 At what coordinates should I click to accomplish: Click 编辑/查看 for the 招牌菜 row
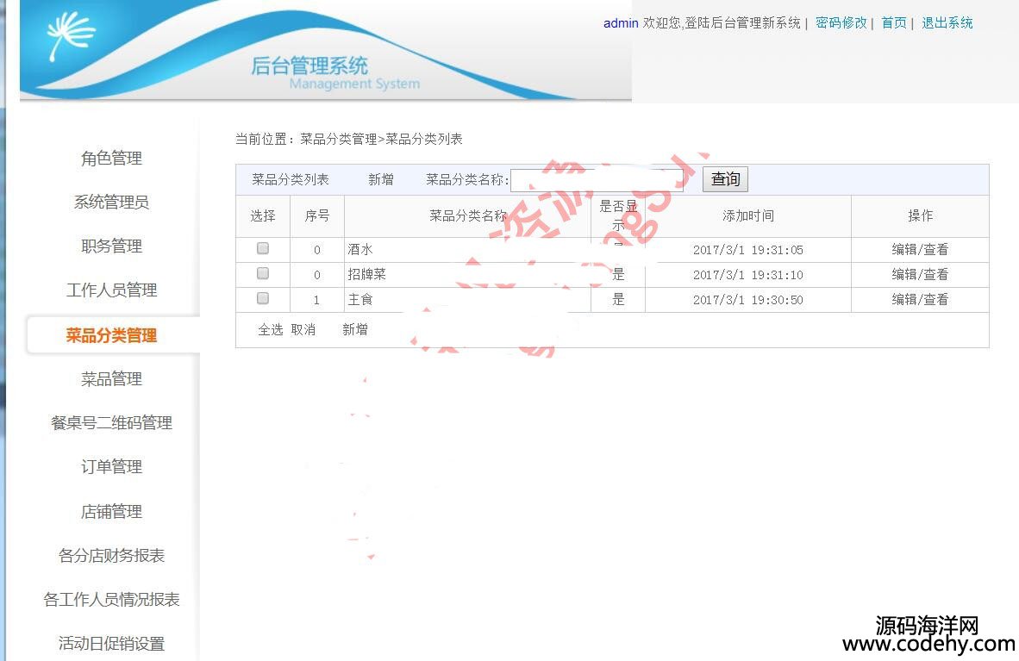[920, 274]
